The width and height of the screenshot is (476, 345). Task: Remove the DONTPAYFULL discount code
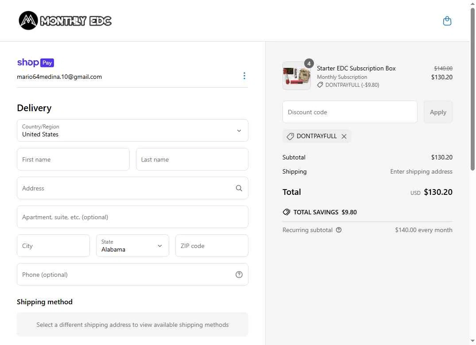click(x=344, y=136)
